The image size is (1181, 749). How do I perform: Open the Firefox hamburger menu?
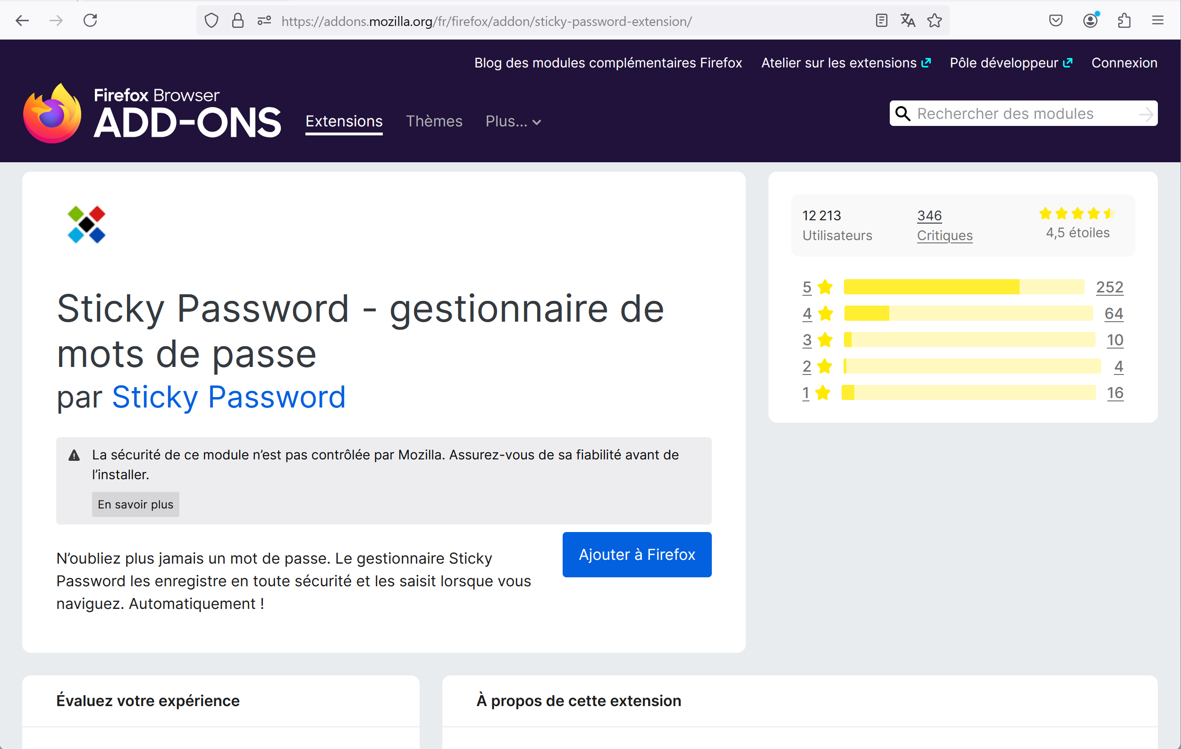point(1158,21)
